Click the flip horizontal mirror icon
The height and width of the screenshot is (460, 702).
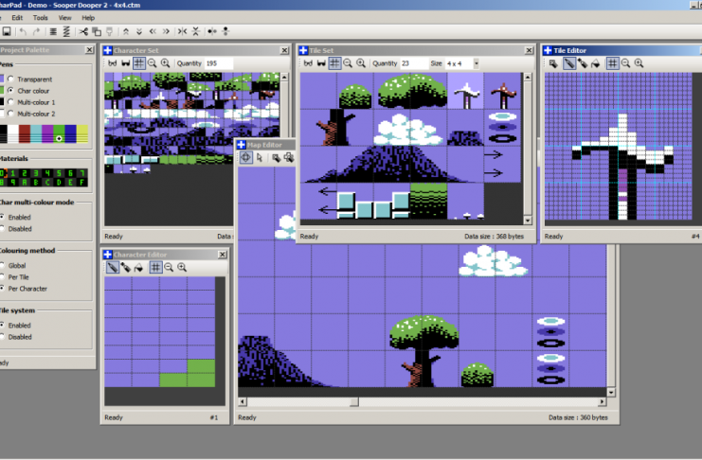click(x=182, y=31)
